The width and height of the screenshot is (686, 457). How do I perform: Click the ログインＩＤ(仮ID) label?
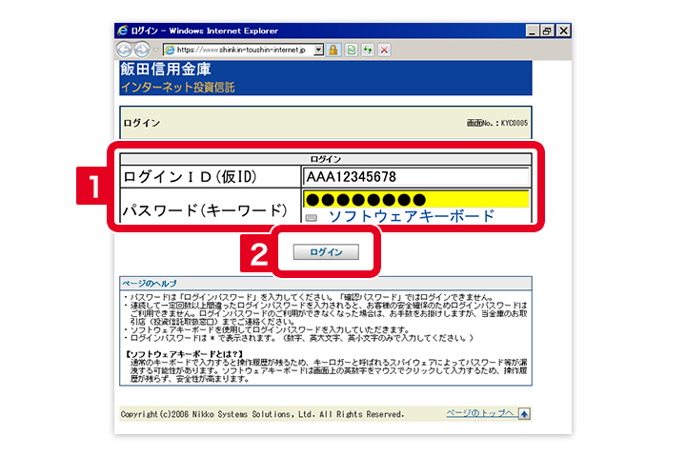coord(191,177)
